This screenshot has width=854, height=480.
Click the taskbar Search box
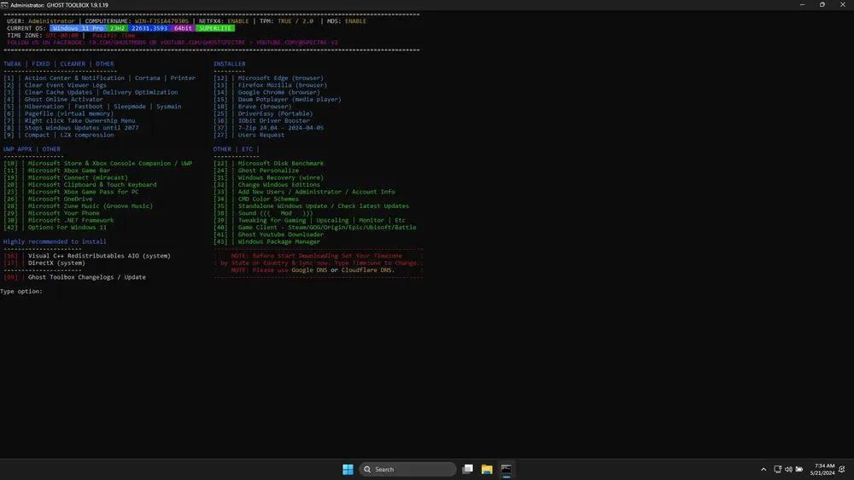click(x=407, y=469)
